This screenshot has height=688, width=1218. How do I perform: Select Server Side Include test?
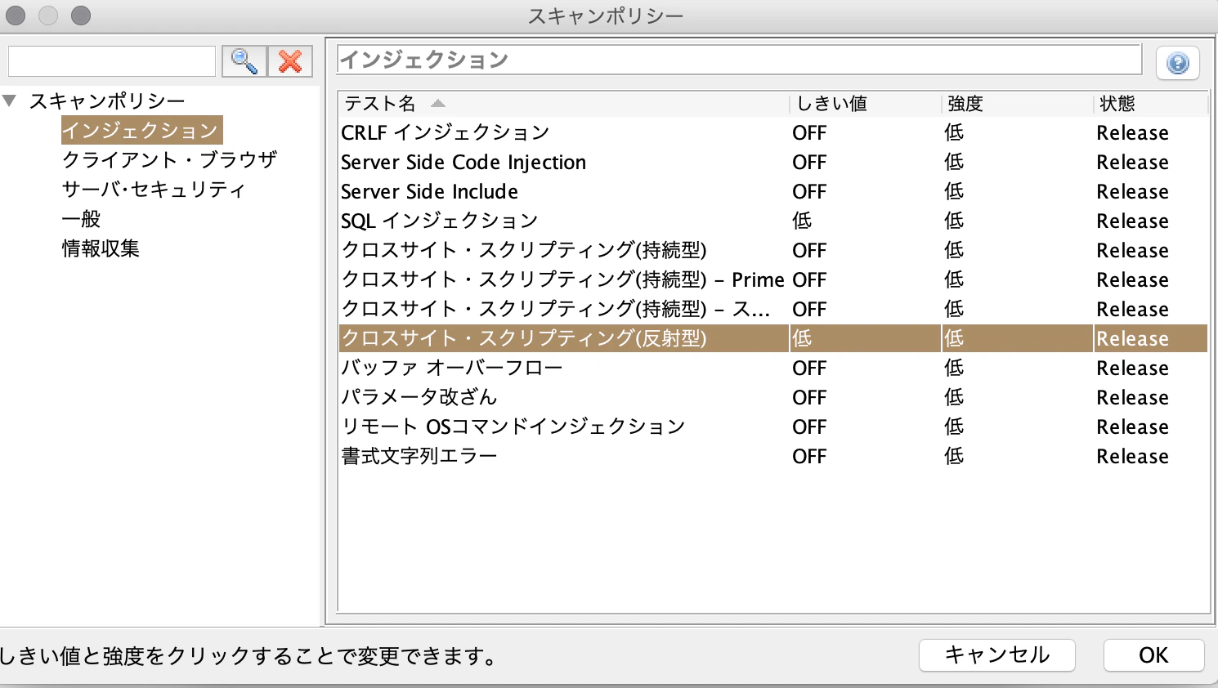429,191
